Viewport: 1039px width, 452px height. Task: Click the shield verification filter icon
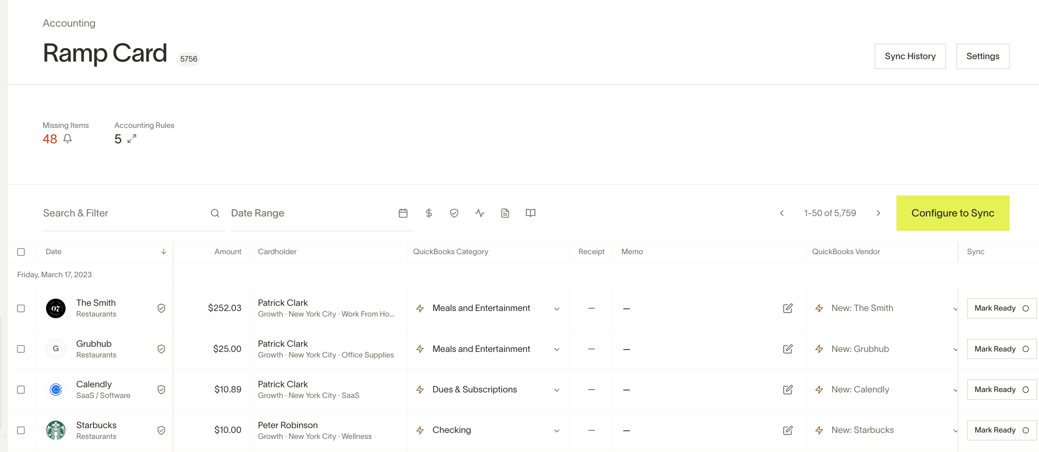pyautogui.click(x=454, y=213)
